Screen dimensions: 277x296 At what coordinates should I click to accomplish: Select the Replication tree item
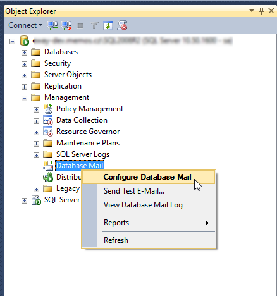[63, 86]
